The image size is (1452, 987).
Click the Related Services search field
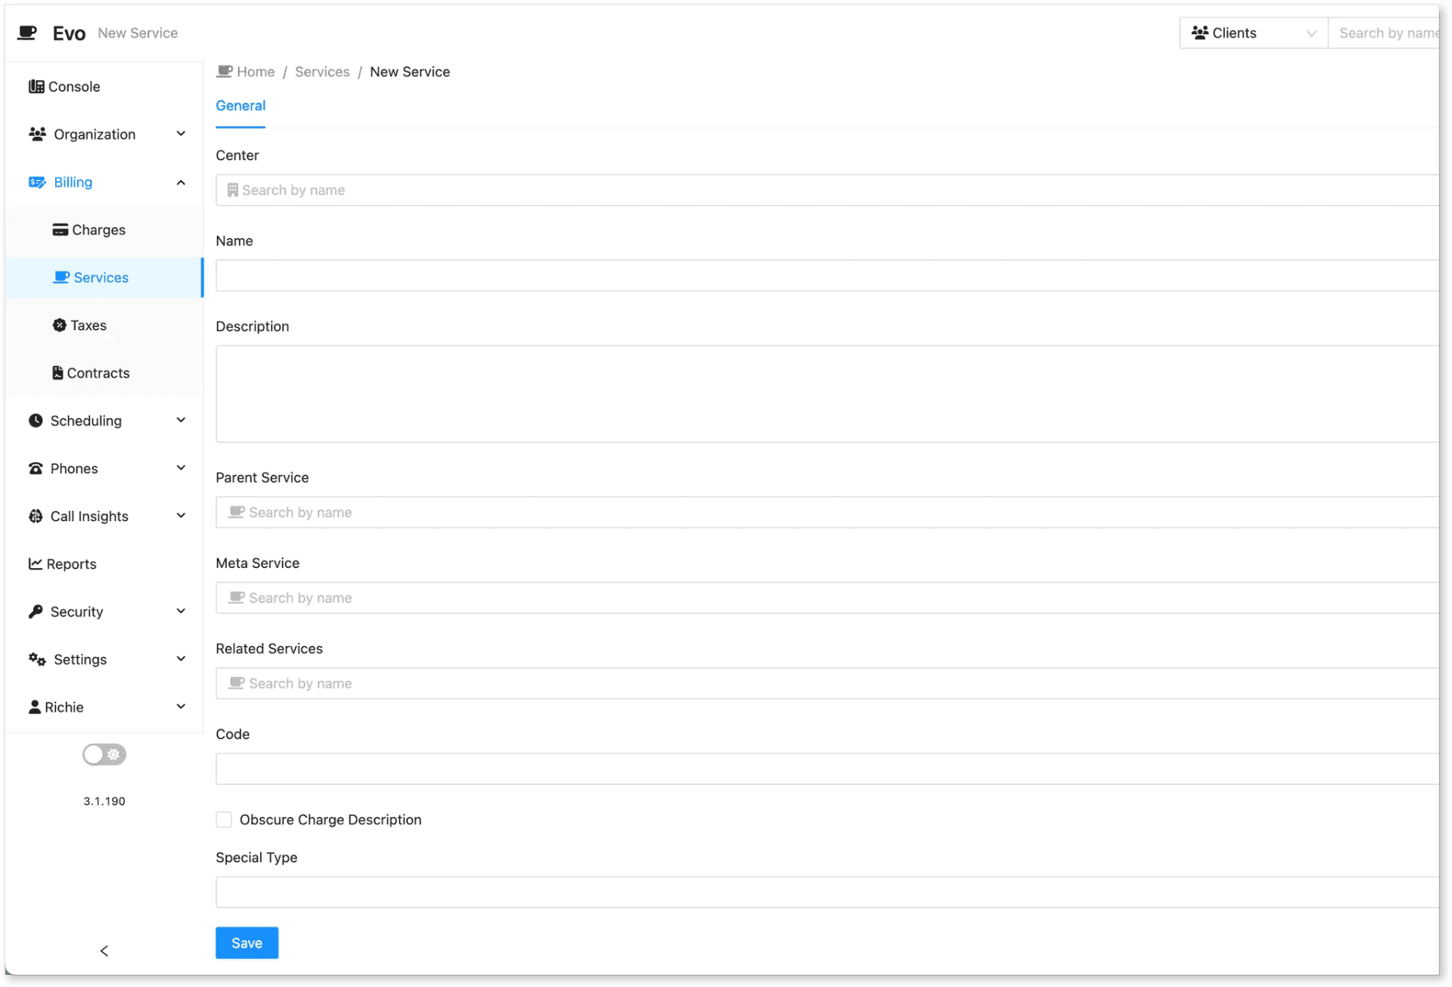(827, 683)
